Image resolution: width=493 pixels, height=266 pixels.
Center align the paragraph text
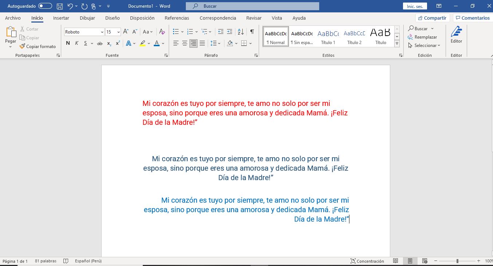[185, 43]
